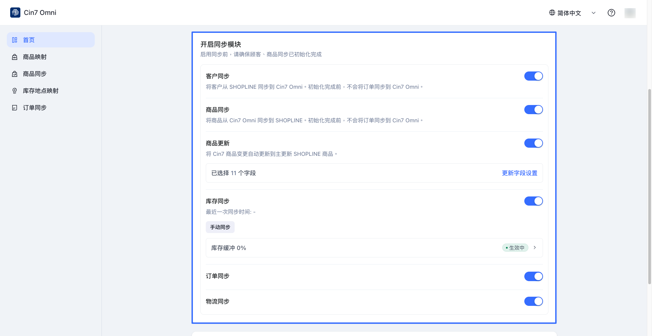Open the 简体中文 language dropdown

(573, 13)
